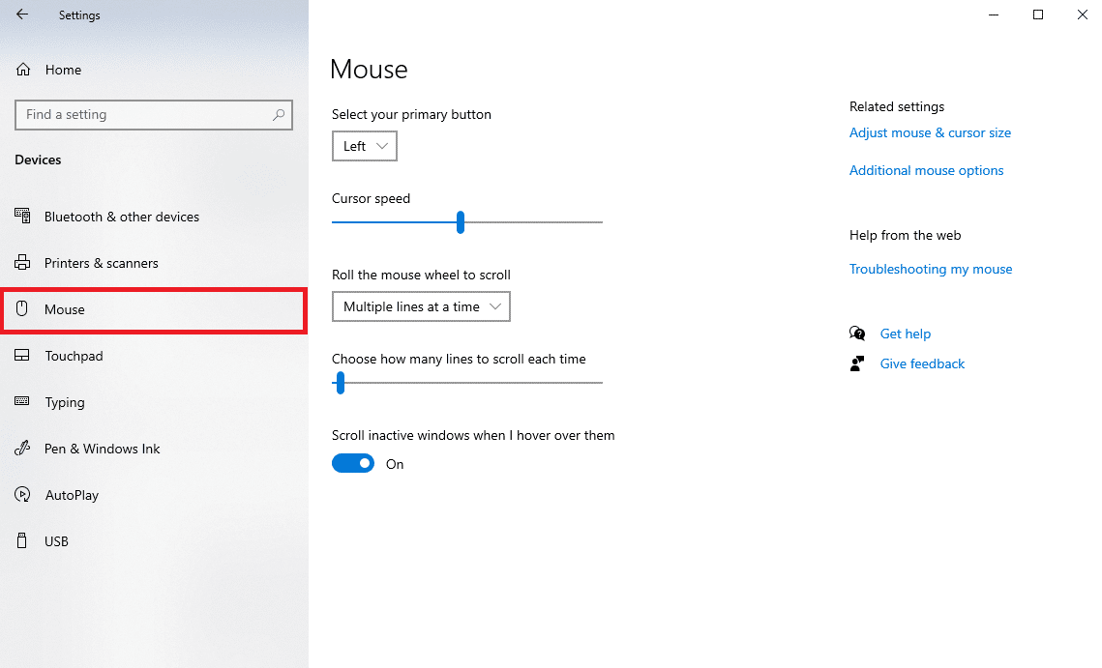The image size is (1102, 668).
Task: Click the 'Related settings' heading
Action: [897, 106]
